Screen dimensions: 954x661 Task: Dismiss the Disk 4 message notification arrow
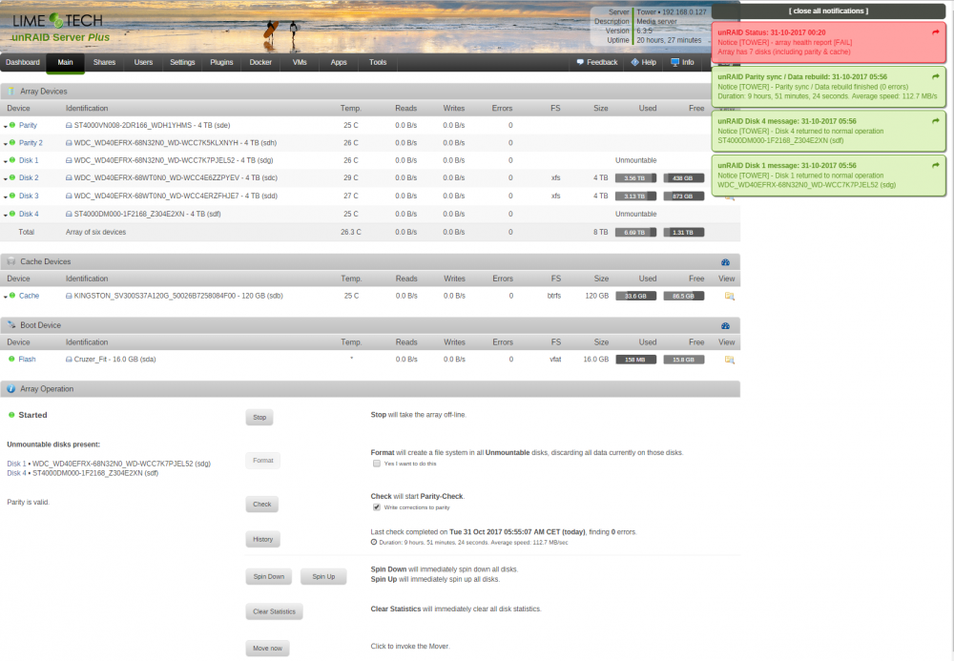pyautogui.click(x=935, y=121)
